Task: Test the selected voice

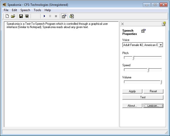Action: [x=143, y=97]
